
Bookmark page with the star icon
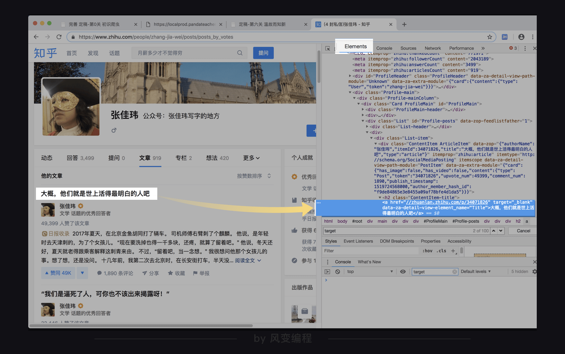click(x=490, y=37)
